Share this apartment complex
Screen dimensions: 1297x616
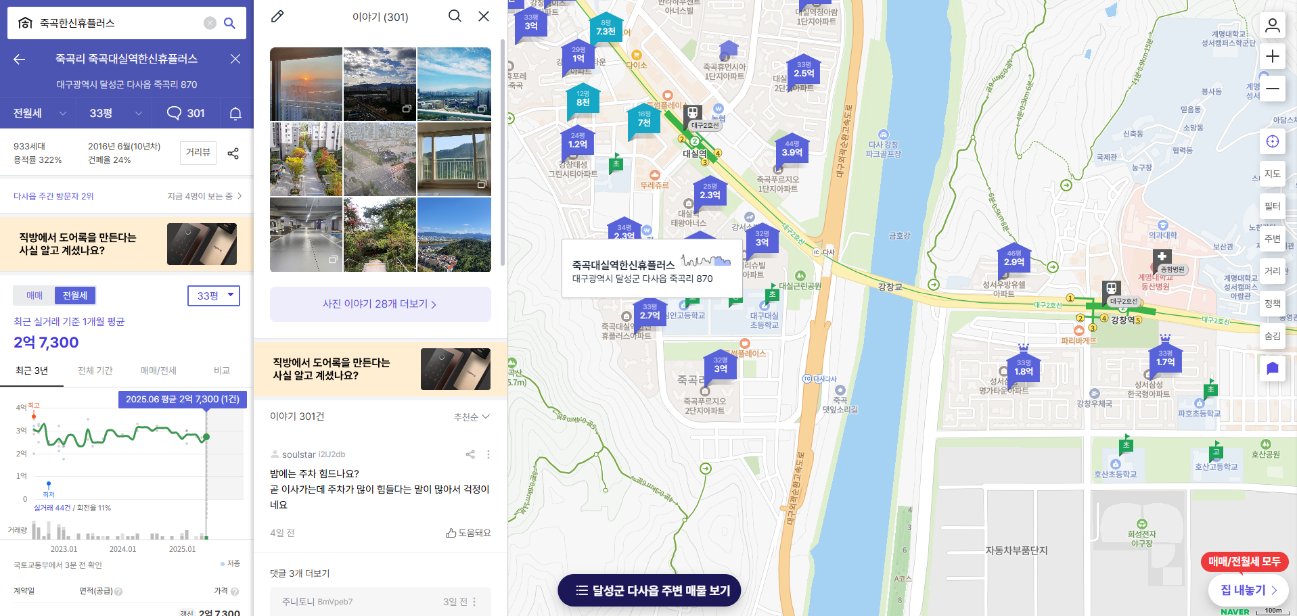tap(233, 153)
